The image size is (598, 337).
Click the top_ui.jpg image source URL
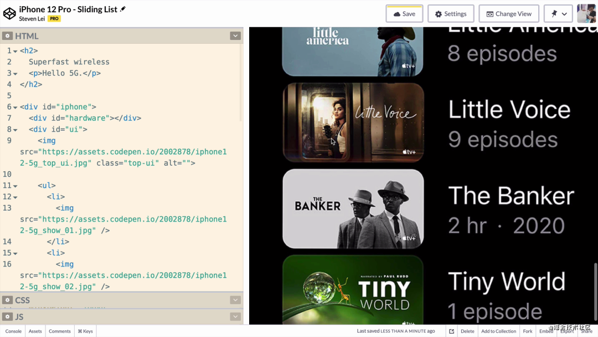coord(123,157)
